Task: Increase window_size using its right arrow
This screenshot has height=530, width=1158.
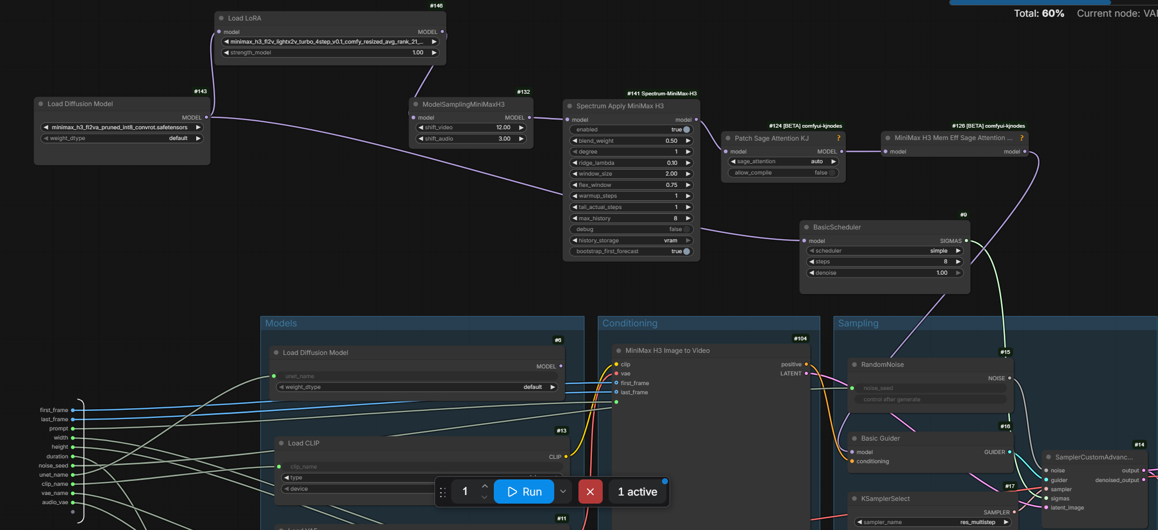Action: (688, 174)
